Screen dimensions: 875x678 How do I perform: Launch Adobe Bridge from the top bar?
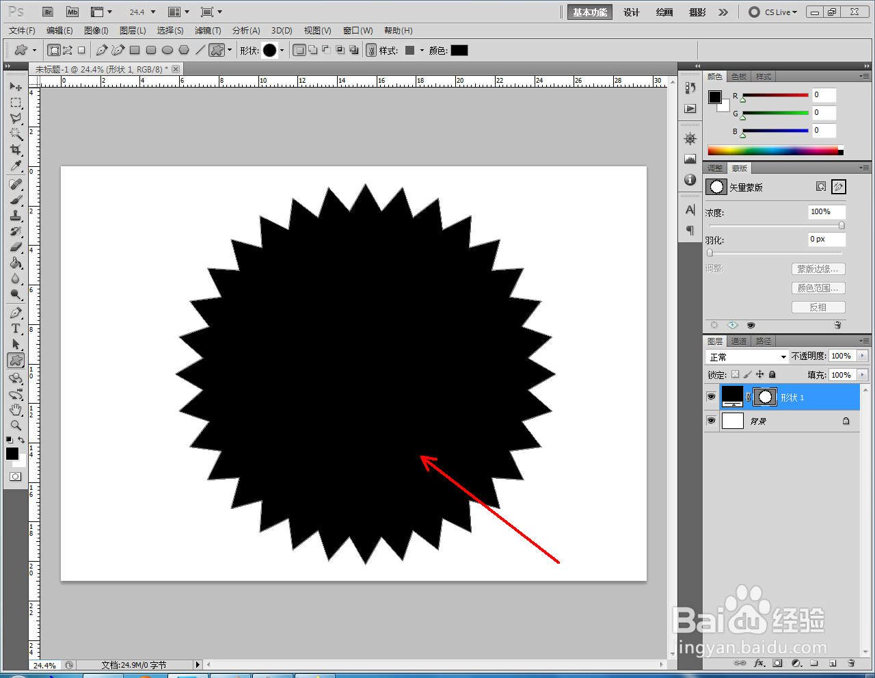(x=47, y=12)
